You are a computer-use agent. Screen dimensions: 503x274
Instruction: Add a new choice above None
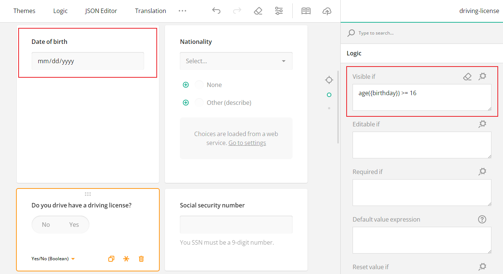tap(186, 84)
